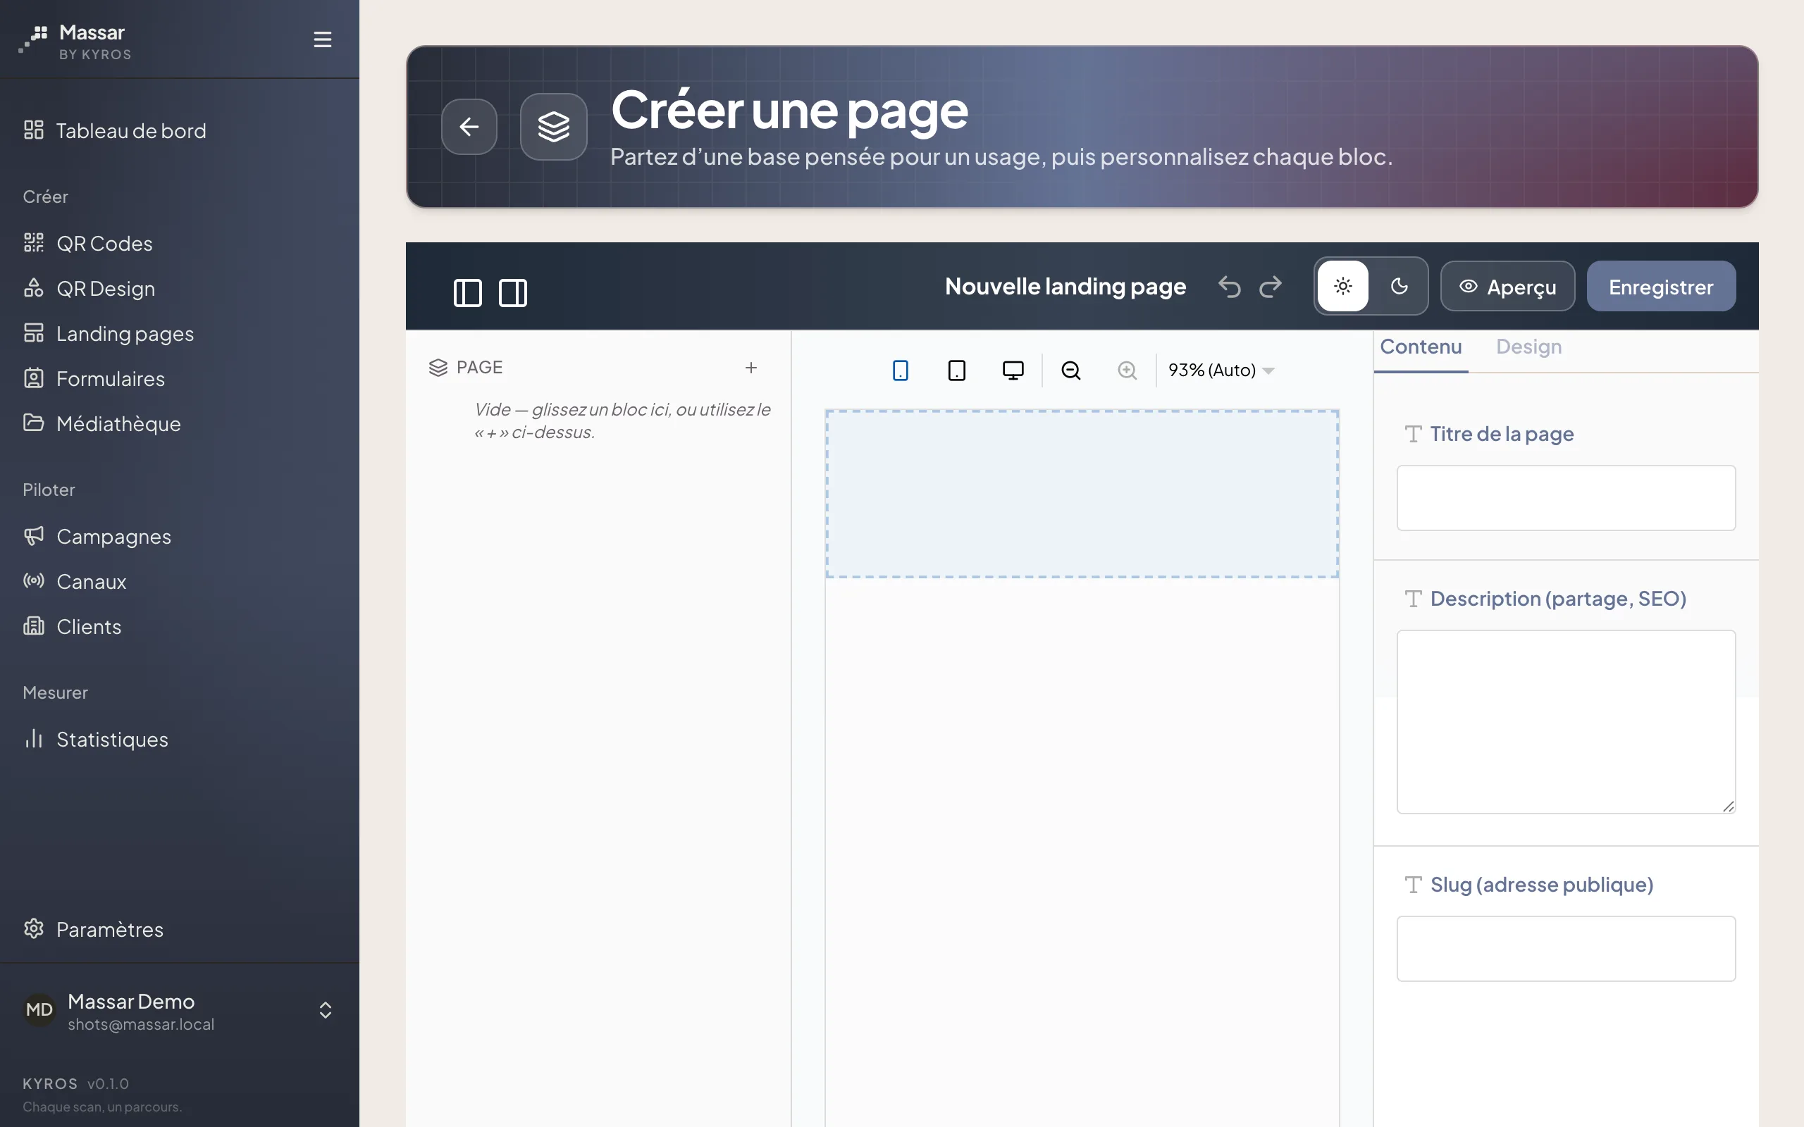Switch to light theme (sun icon)
This screenshot has height=1127, width=1804.
click(1342, 286)
